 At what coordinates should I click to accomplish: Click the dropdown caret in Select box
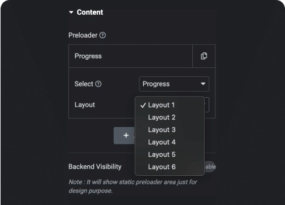[203, 84]
